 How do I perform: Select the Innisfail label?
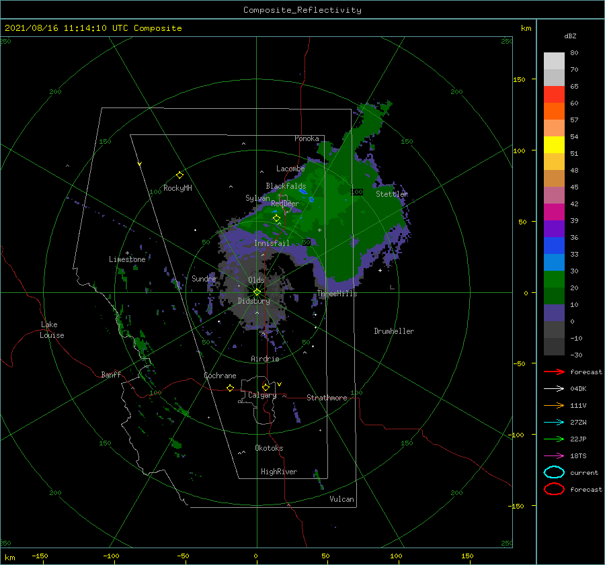[272, 243]
